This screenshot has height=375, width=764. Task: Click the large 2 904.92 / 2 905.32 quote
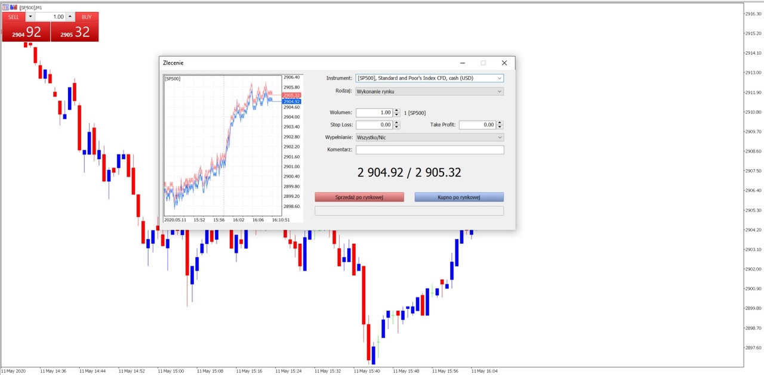pos(409,173)
